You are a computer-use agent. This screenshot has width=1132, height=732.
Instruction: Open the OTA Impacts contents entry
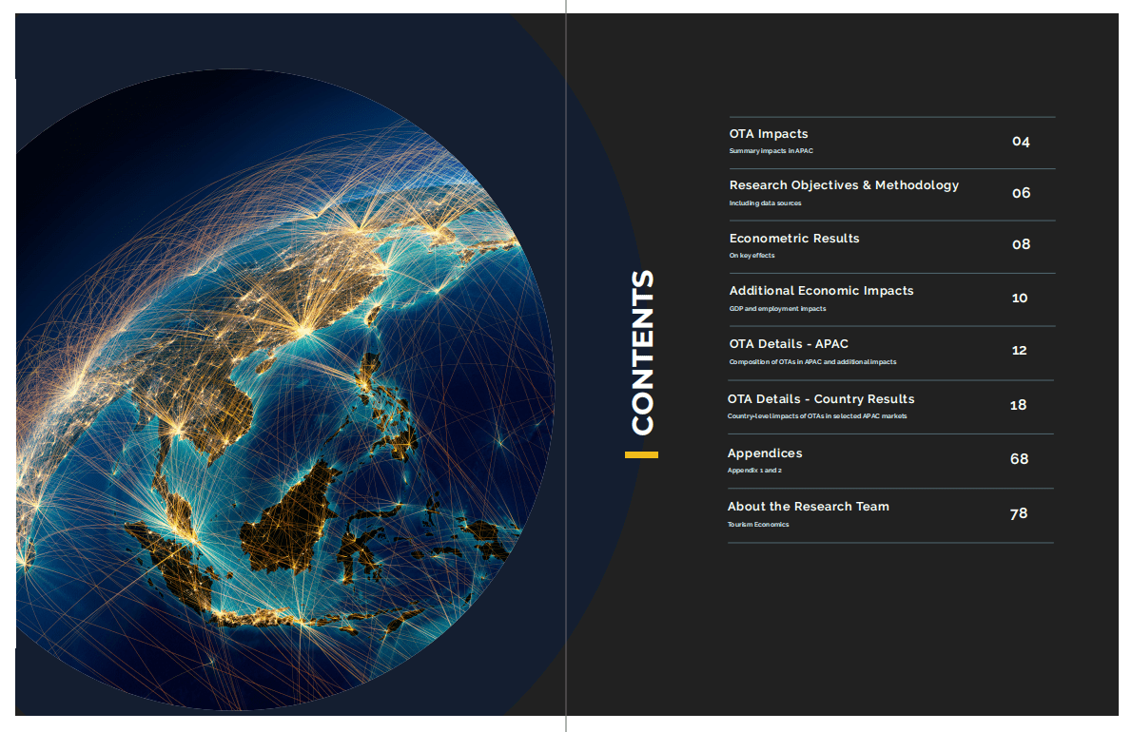coord(769,134)
